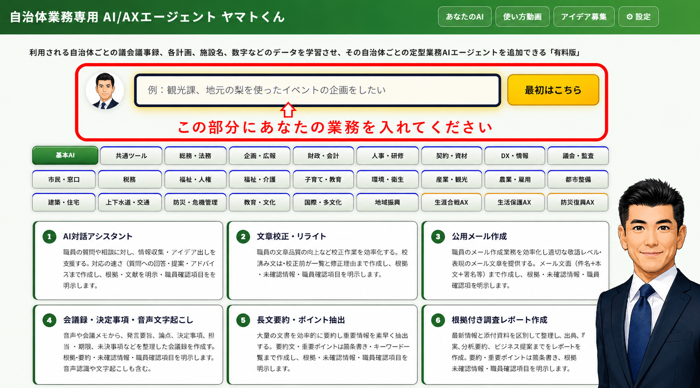This screenshot has width=700, height=388.
Task: Open the 建築・住宅 tab
Action: coord(64,202)
